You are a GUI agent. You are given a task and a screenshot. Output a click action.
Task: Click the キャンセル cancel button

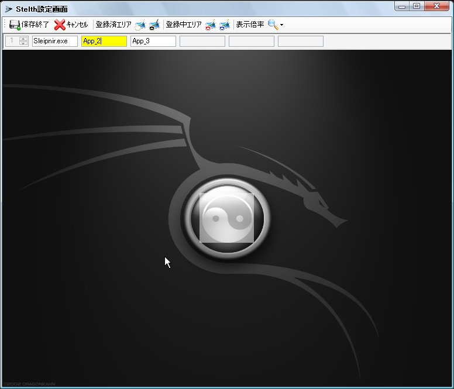coord(71,25)
